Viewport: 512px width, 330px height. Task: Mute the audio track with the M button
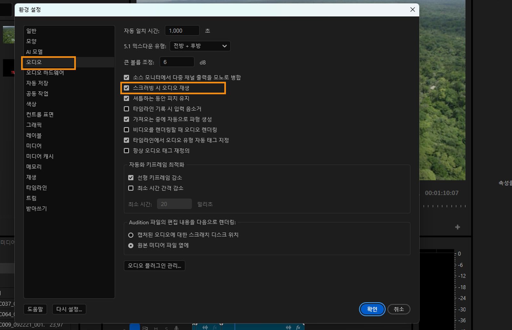156,328
